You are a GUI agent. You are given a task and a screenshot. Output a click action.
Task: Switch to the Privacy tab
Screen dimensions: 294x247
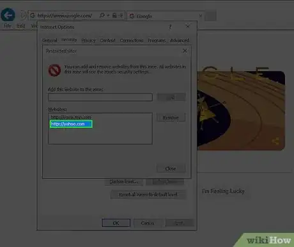pos(88,40)
